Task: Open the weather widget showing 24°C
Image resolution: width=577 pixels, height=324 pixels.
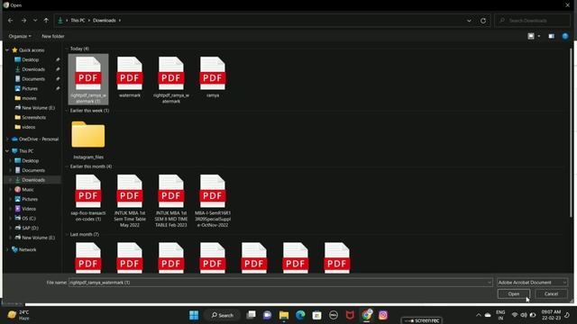Action: tap(18, 315)
